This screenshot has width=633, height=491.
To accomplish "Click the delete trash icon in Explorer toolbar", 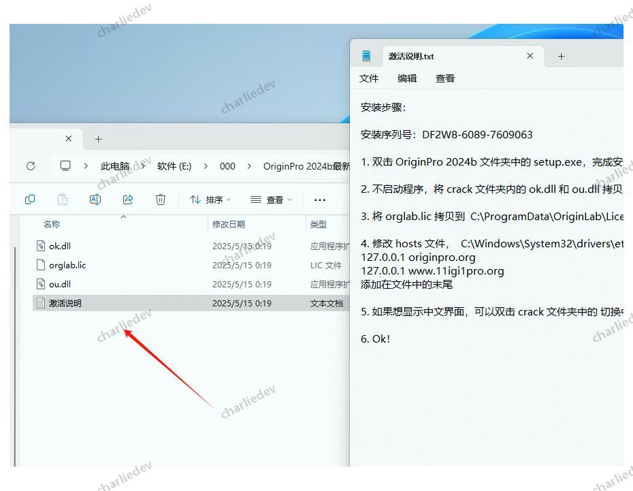I will (x=161, y=200).
